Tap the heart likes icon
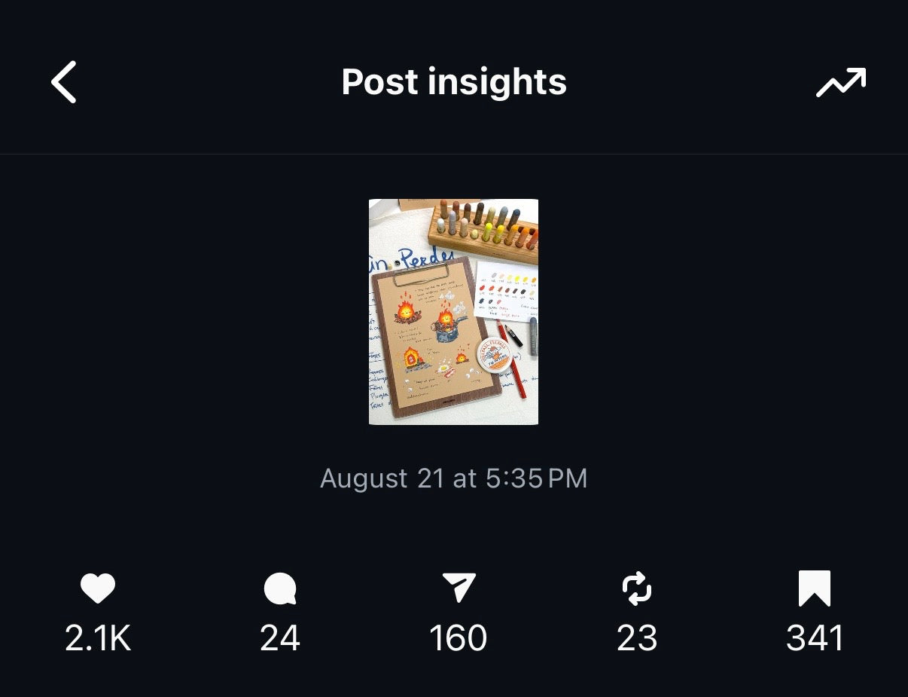 [98, 588]
